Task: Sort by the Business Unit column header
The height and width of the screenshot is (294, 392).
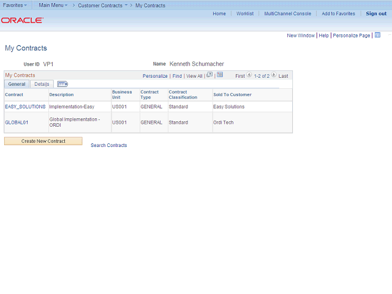Action: (122, 95)
